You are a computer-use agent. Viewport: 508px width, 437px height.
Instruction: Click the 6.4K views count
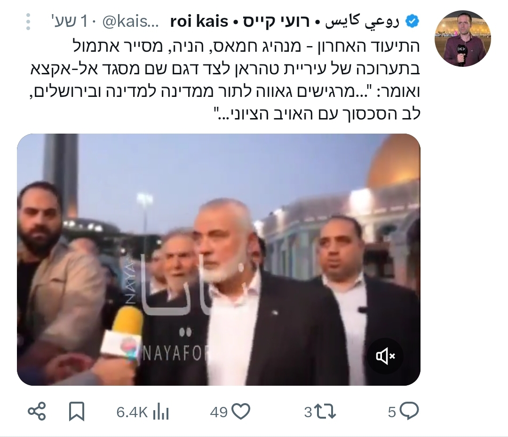[x=132, y=413]
